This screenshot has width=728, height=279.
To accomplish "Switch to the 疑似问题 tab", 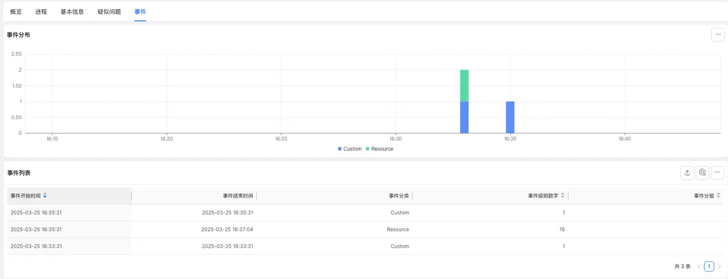I will click(x=109, y=12).
